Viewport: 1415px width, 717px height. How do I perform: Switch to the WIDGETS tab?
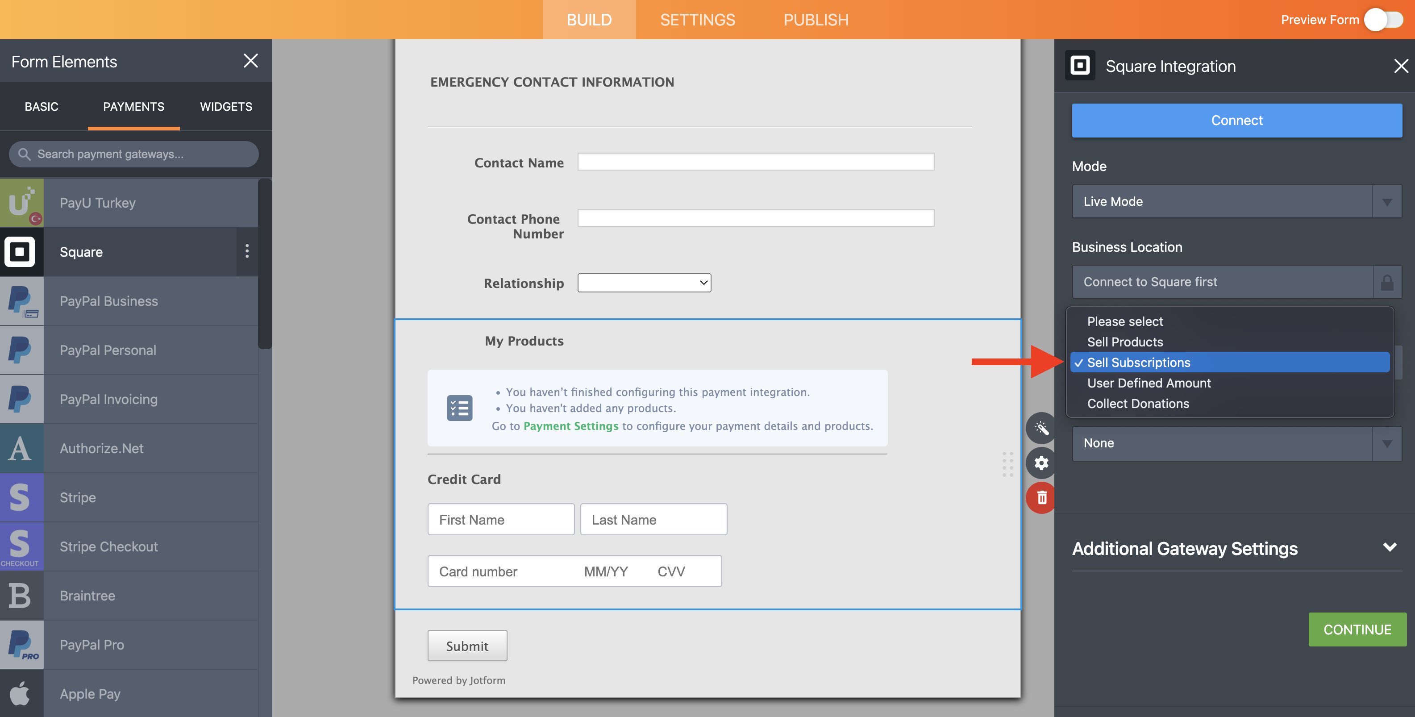pos(226,107)
